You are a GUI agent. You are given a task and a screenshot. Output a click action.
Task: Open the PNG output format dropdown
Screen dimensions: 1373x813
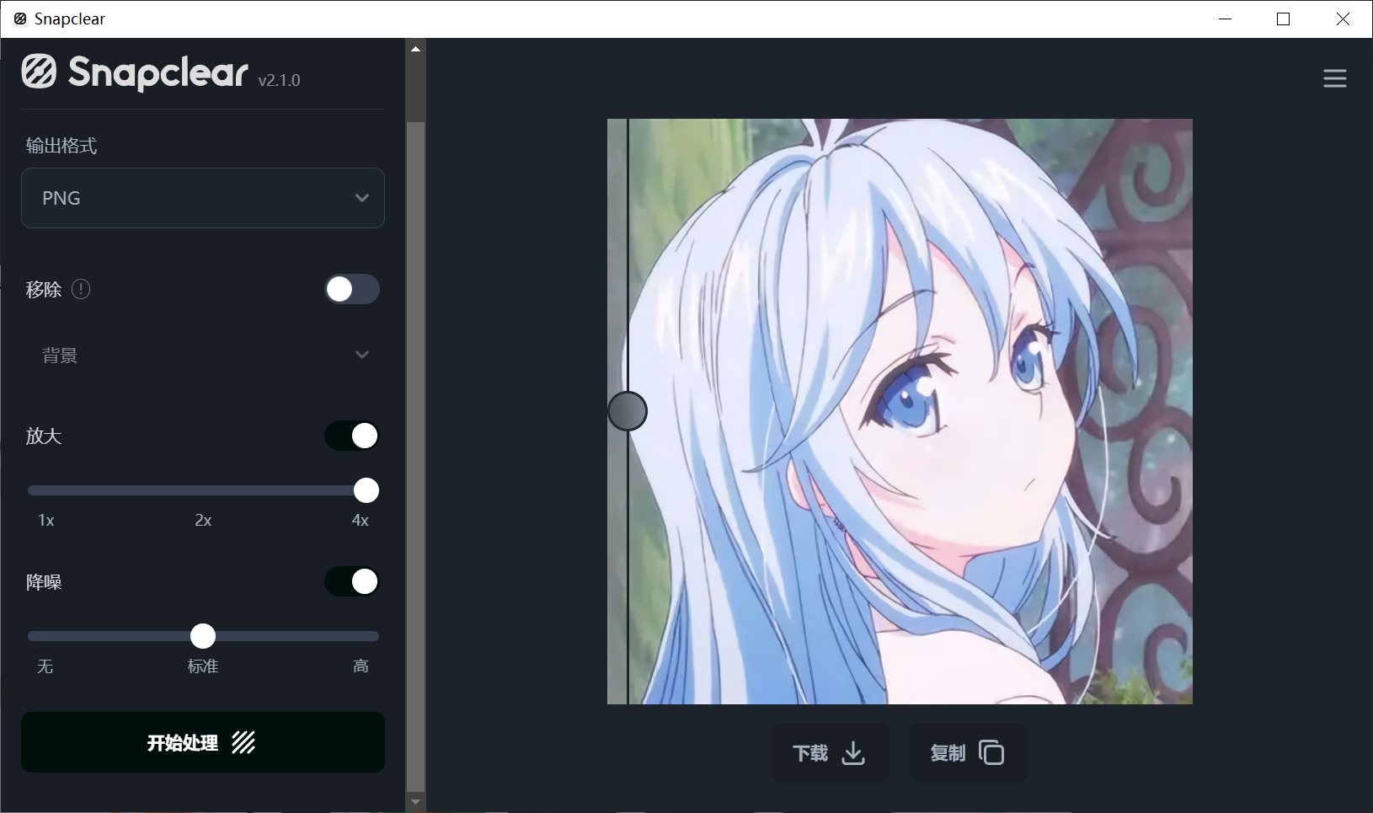pos(203,198)
